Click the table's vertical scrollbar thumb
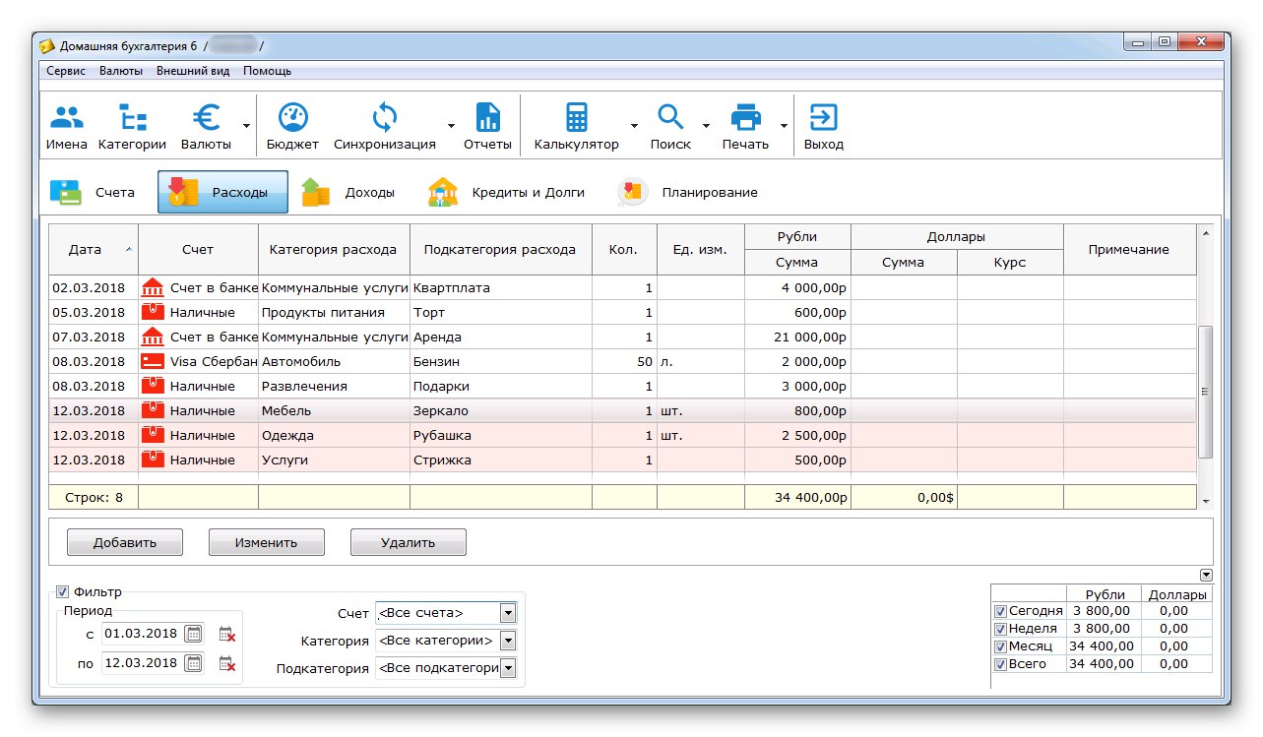Screen dimensions: 1263x737 point(1206,392)
